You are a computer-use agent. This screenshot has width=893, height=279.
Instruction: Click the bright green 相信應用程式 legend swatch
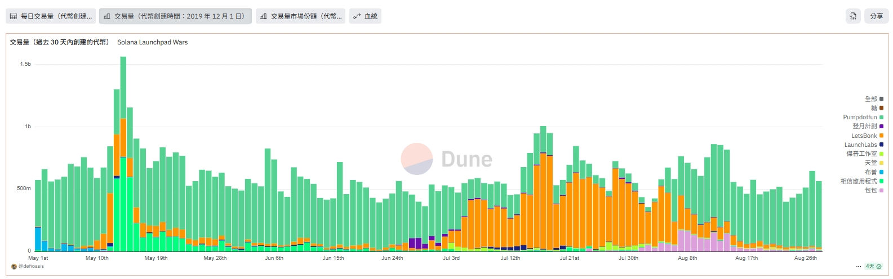(x=881, y=181)
